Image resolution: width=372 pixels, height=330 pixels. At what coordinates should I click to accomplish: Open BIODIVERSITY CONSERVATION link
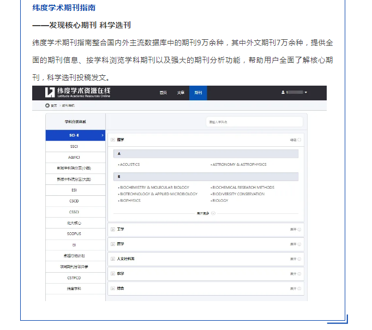point(237,194)
